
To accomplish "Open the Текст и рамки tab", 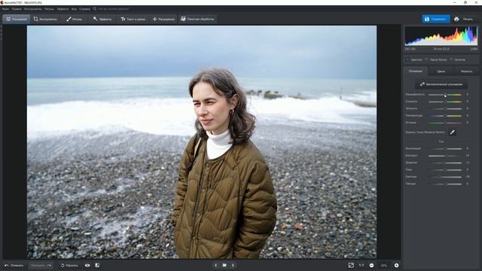I will click(133, 19).
